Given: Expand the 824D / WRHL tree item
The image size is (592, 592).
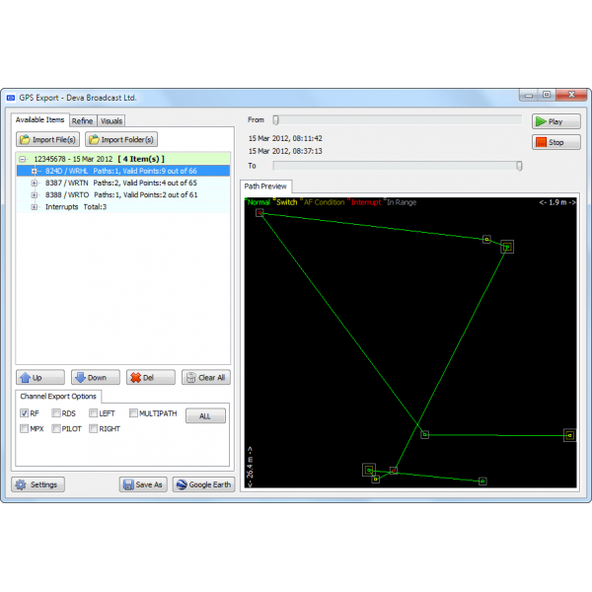Looking at the screenshot, I should [35, 171].
